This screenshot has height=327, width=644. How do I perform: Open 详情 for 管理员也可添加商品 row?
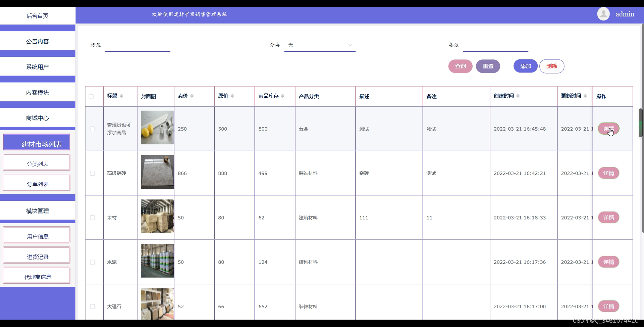click(x=608, y=129)
